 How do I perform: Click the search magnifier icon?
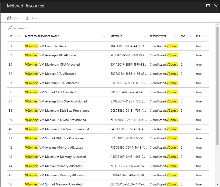click(10, 28)
